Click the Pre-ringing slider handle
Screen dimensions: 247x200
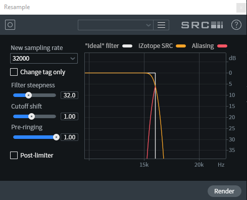click(56, 137)
